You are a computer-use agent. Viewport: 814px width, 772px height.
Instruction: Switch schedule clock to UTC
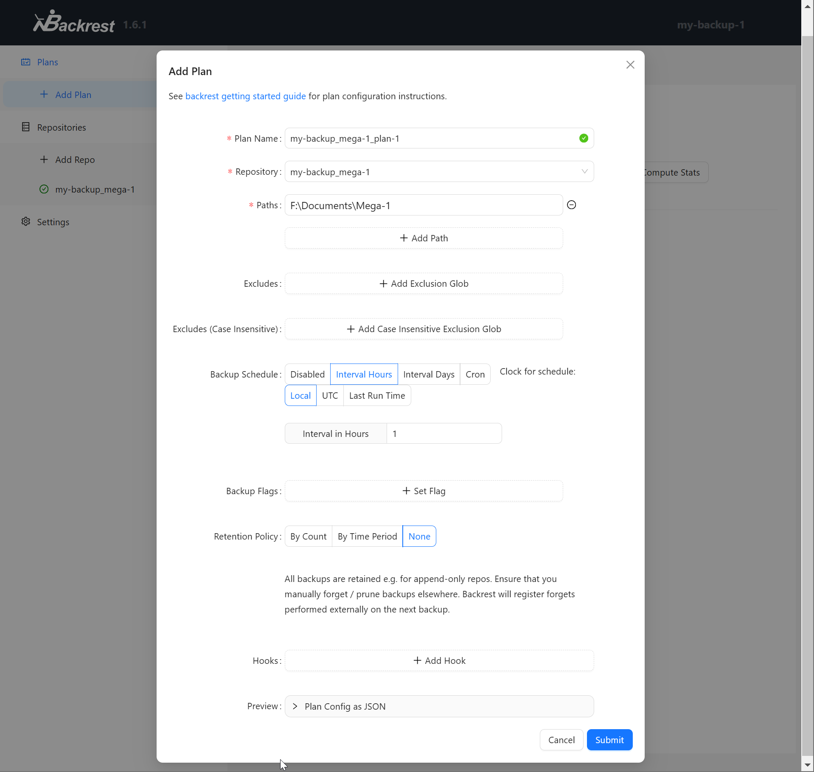pyautogui.click(x=330, y=395)
